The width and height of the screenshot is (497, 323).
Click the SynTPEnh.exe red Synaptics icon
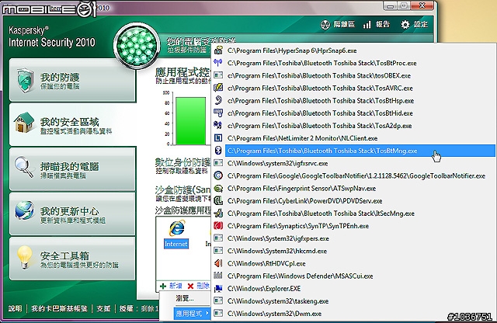coord(218,226)
